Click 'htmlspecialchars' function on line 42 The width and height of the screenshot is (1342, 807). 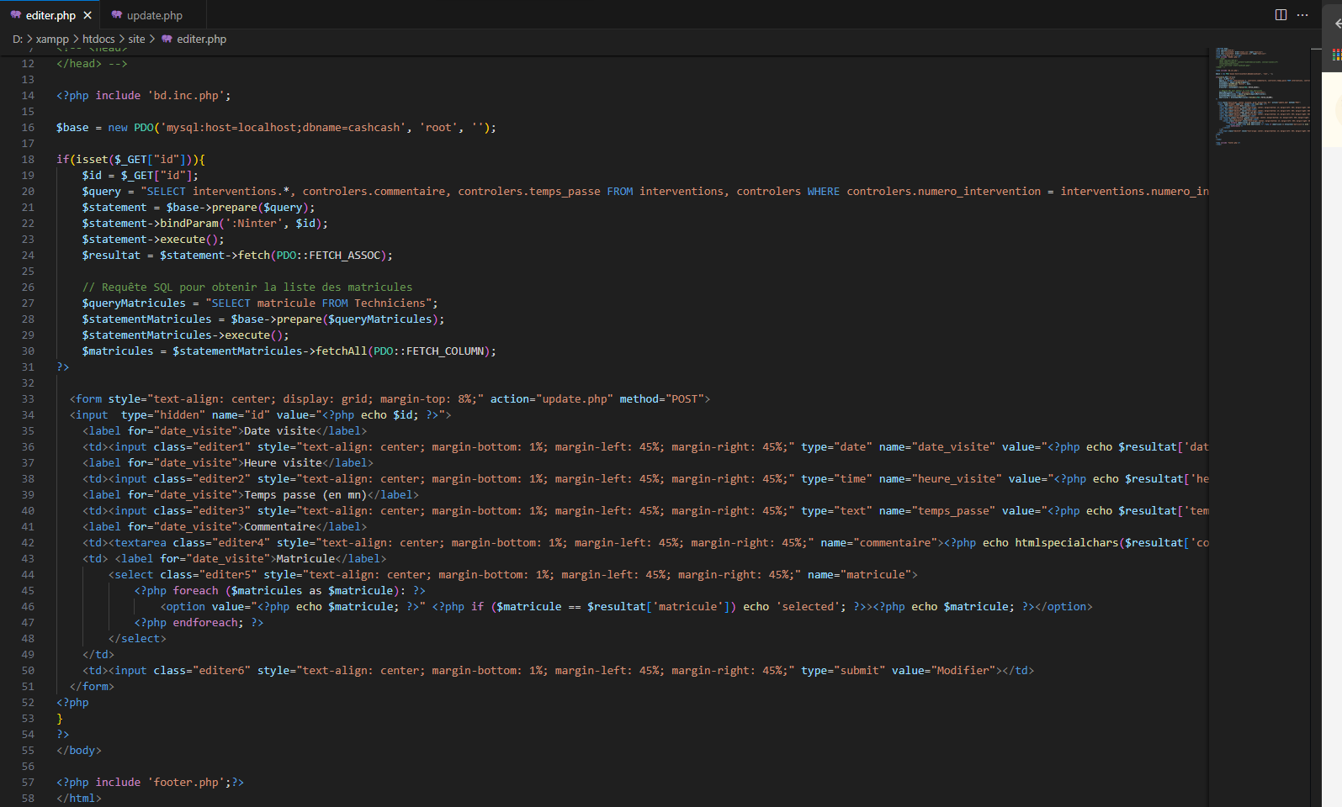point(1066,542)
